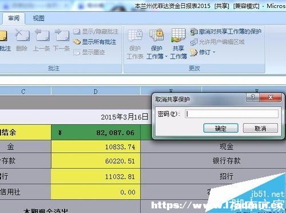Toggle Show Ink (显示墨迹)
Viewport: 286px width, 213px height.
[89, 52]
